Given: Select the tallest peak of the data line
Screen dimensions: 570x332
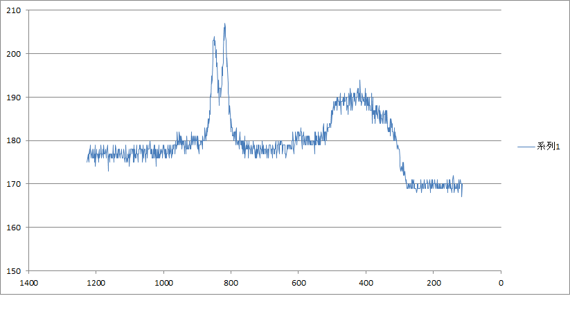Looking at the screenshot, I should pyautogui.click(x=224, y=25).
